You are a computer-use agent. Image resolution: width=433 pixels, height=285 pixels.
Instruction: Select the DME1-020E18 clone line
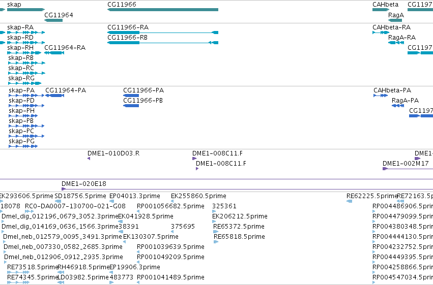[247, 189]
